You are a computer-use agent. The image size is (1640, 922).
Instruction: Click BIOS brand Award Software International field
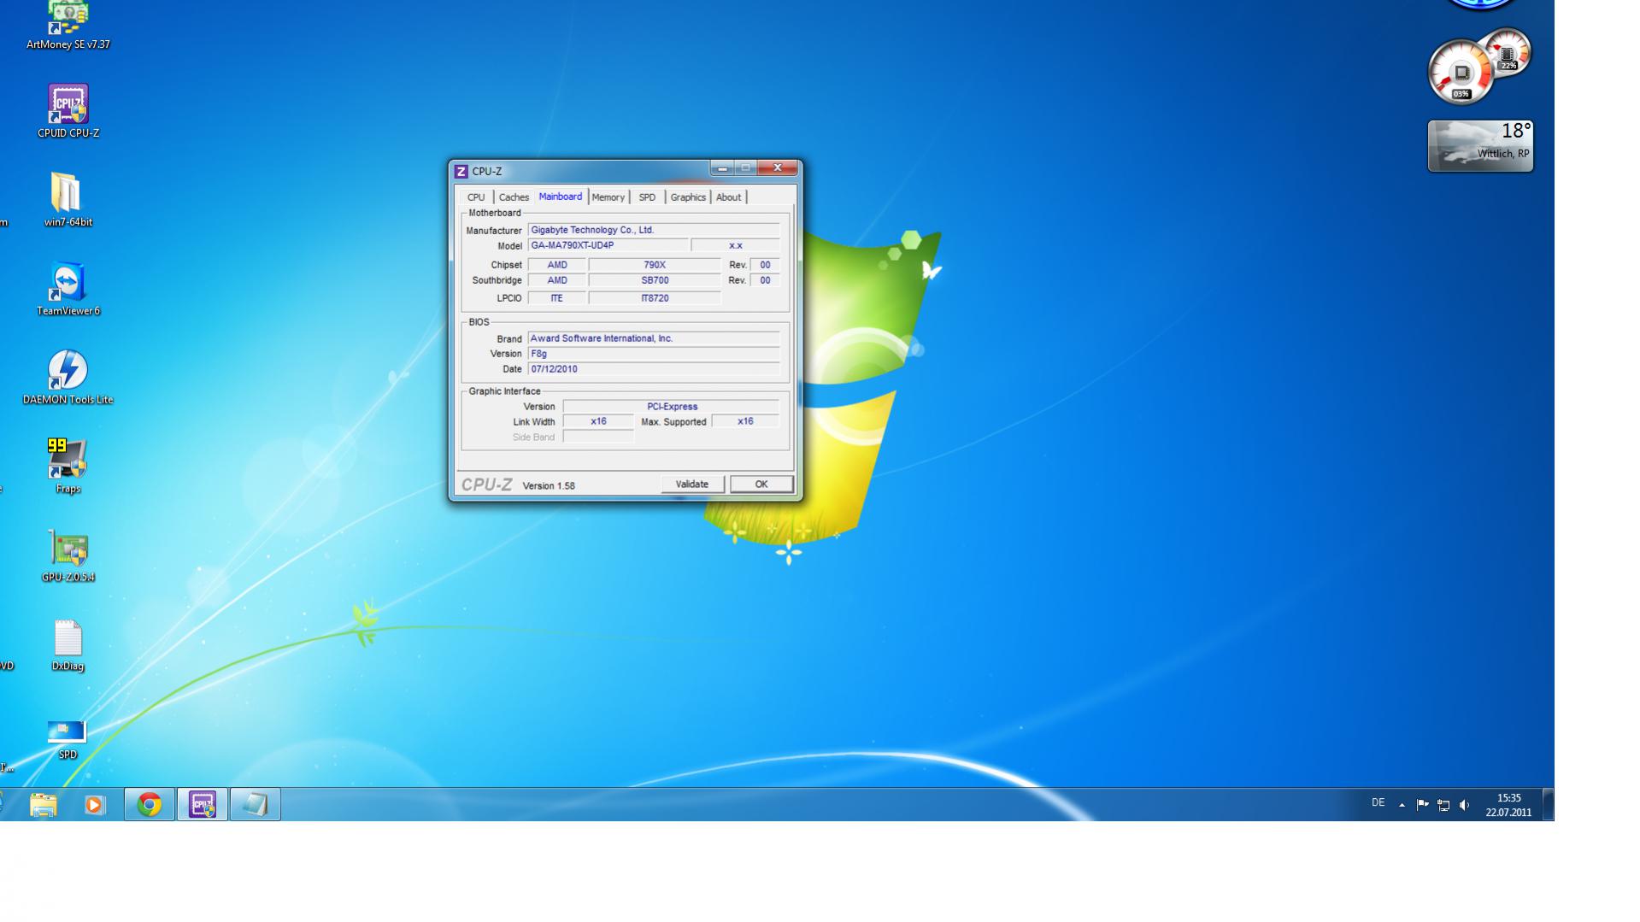coord(654,338)
